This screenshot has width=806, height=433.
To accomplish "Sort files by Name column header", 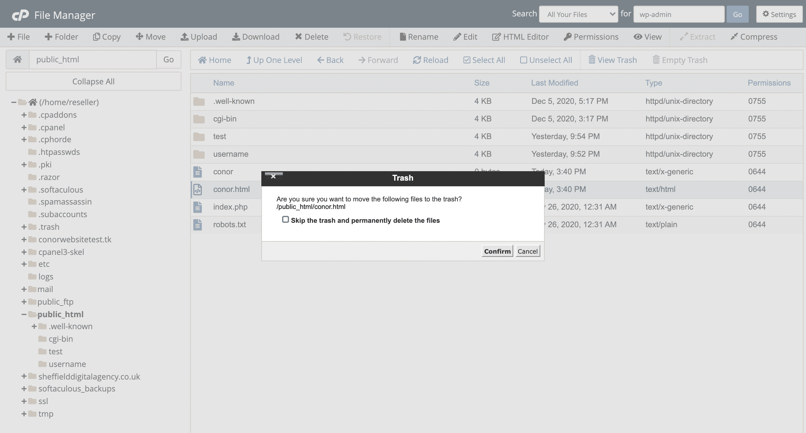I will (x=224, y=83).
